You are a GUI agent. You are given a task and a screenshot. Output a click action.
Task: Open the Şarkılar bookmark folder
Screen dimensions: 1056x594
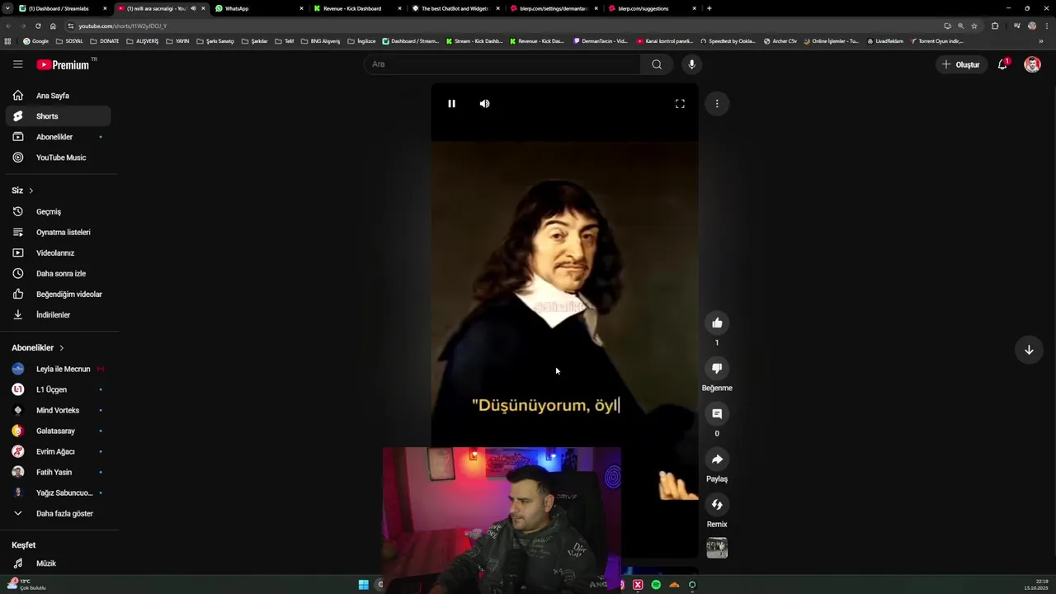point(255,41)
